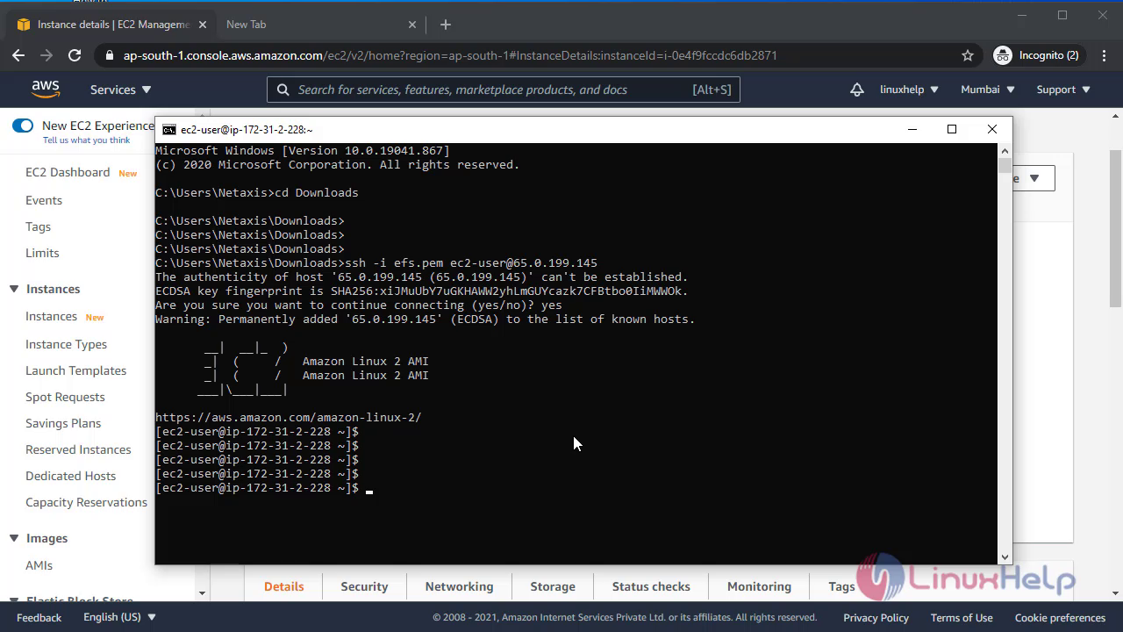This screenshot has height=632, width=1123.
Task: Maximize the command prompt window
Action: pos(952,129)
